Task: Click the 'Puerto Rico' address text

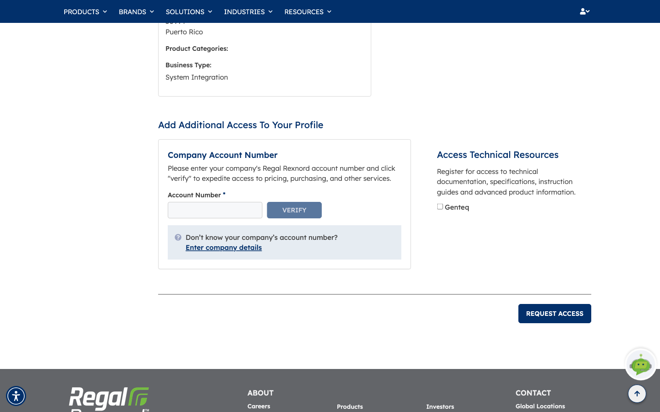Action: (x=184, y=32)
